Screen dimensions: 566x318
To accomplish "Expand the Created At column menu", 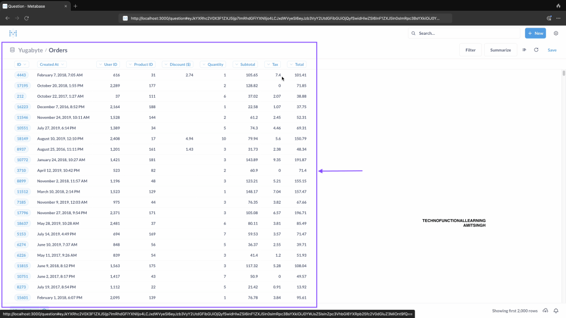I will click(53, 65).
